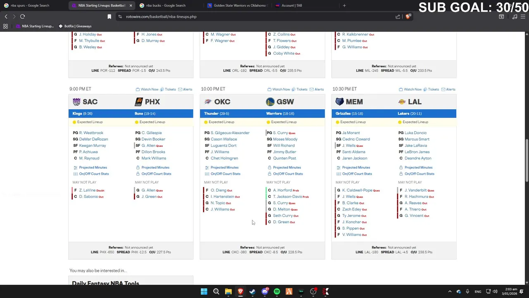Open Windows taskbar search

pos(216,292)
